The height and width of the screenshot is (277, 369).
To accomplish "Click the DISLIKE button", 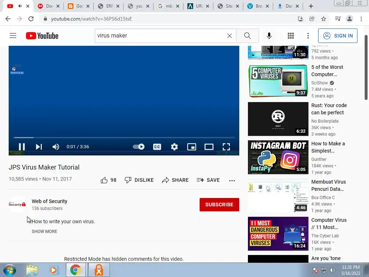I will pyautogui.click(x=139, y=180).
